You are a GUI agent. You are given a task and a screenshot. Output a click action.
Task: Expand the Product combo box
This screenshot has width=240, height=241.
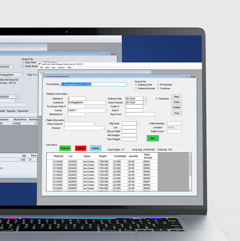103,128
